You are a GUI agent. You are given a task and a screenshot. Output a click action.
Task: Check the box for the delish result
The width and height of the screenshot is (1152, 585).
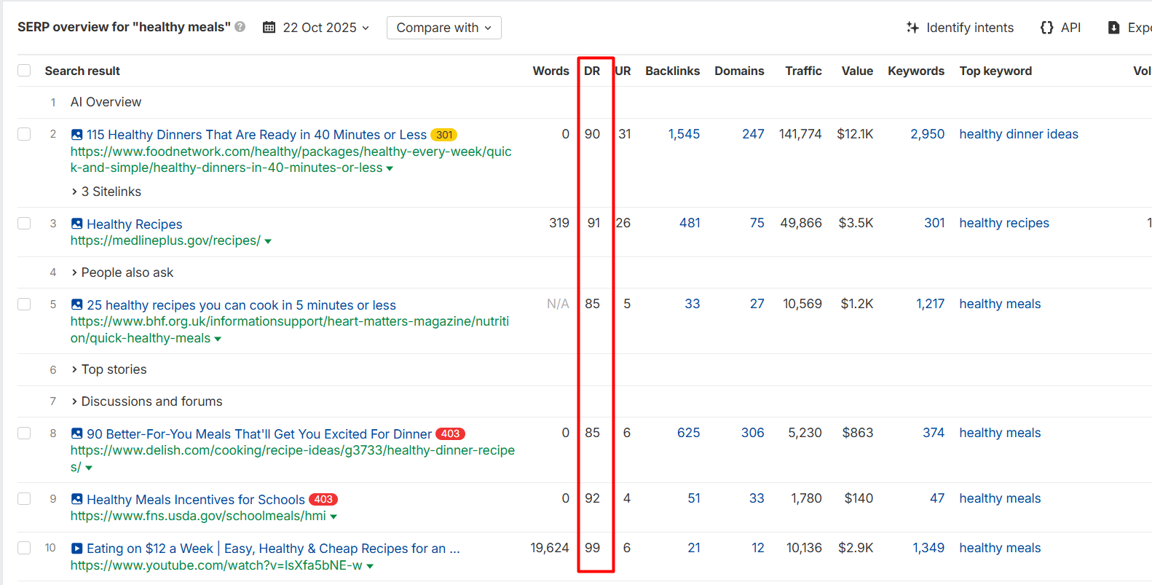[x=24, y=433]
